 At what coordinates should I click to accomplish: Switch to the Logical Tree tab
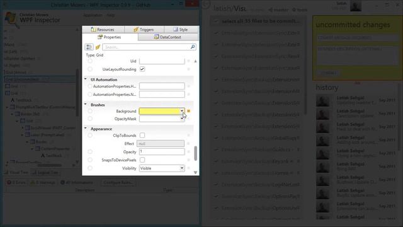click(x=45, y=172)
